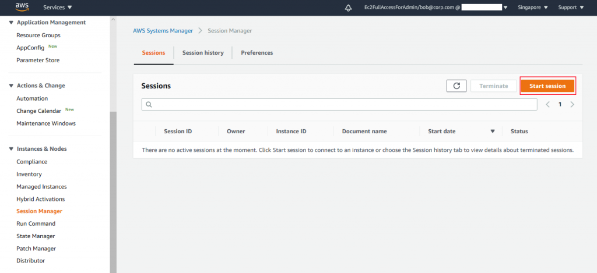Click the Status column header

point(519,132)
